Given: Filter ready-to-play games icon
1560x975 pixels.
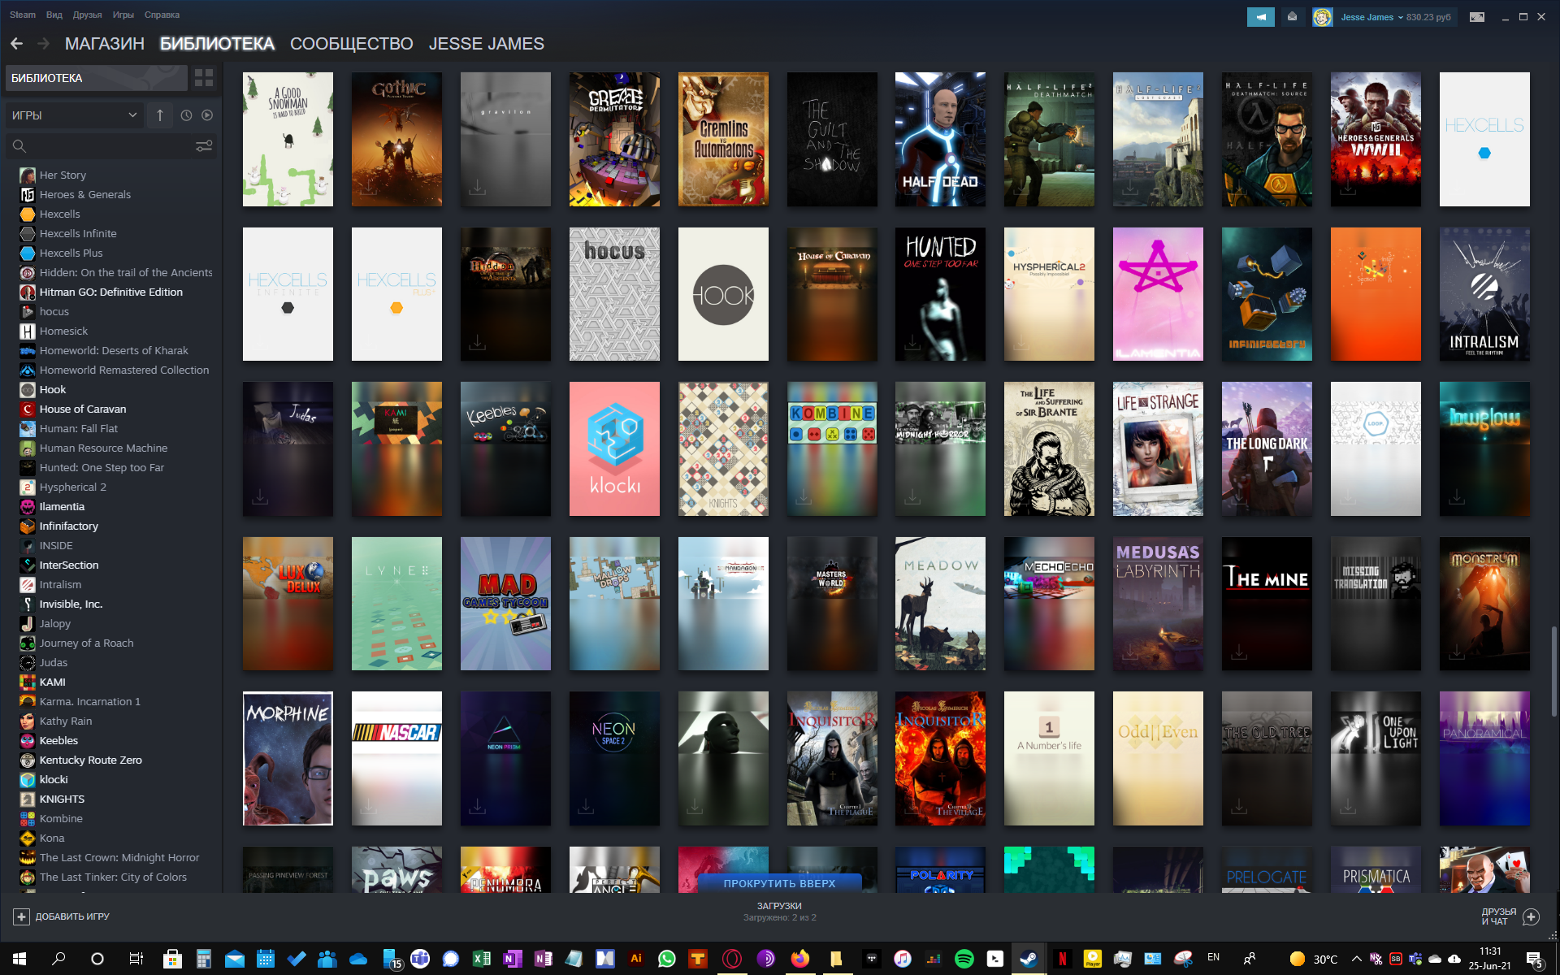Looking at the screenshot, I should pyautogui.click(x=207, y=115).
